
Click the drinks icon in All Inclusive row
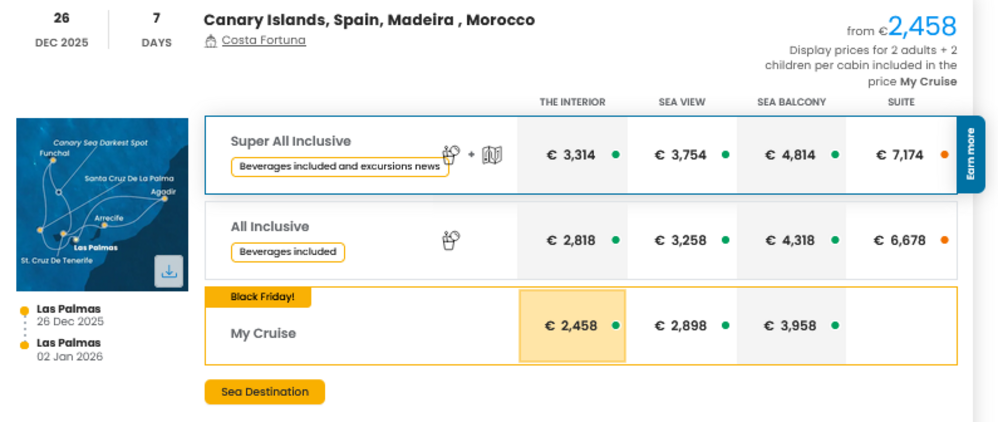451,240
